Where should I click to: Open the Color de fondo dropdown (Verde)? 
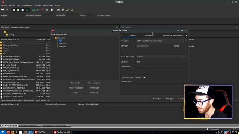click(x=140, y=78)
